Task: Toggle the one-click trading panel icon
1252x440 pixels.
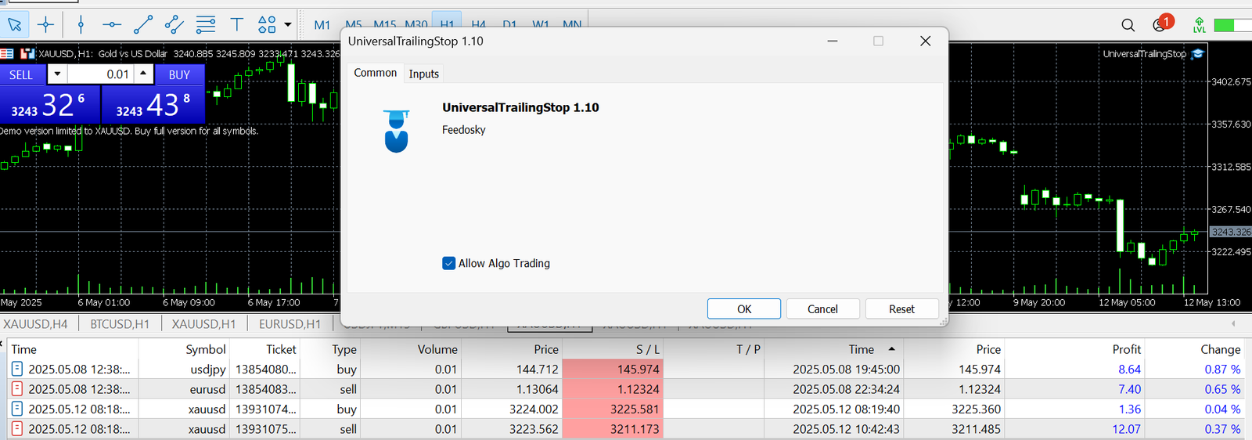Action: (x=7, y=54)
